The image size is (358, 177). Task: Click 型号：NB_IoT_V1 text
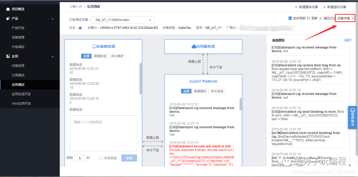[209, 28]
